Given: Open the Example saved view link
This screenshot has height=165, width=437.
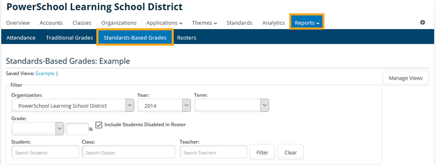Looking at the screenshot, I should (x=45, y=74).
